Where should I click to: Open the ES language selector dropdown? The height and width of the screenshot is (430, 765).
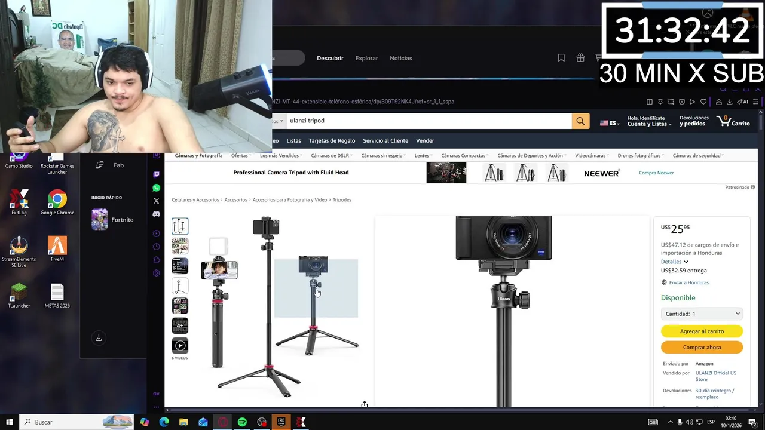tap(610, 123)
